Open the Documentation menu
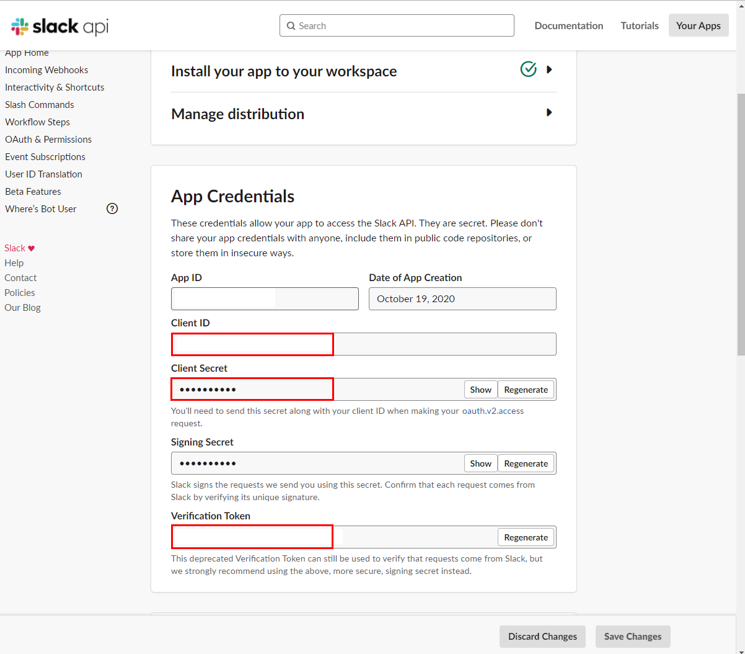 (x=569, y=25)
